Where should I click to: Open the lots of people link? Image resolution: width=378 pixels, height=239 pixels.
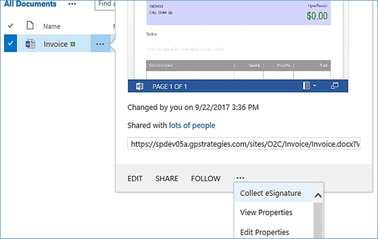coord(192,126)
